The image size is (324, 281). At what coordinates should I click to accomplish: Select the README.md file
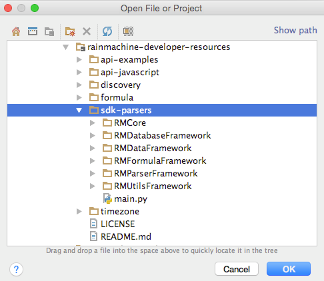121,236
